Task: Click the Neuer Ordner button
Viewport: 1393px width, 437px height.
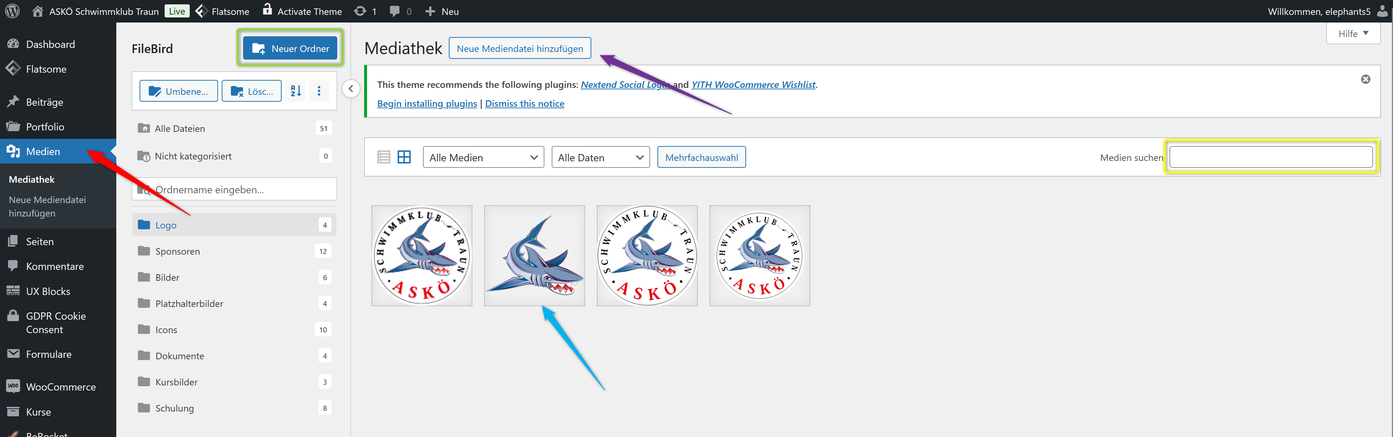Action: 290,48
